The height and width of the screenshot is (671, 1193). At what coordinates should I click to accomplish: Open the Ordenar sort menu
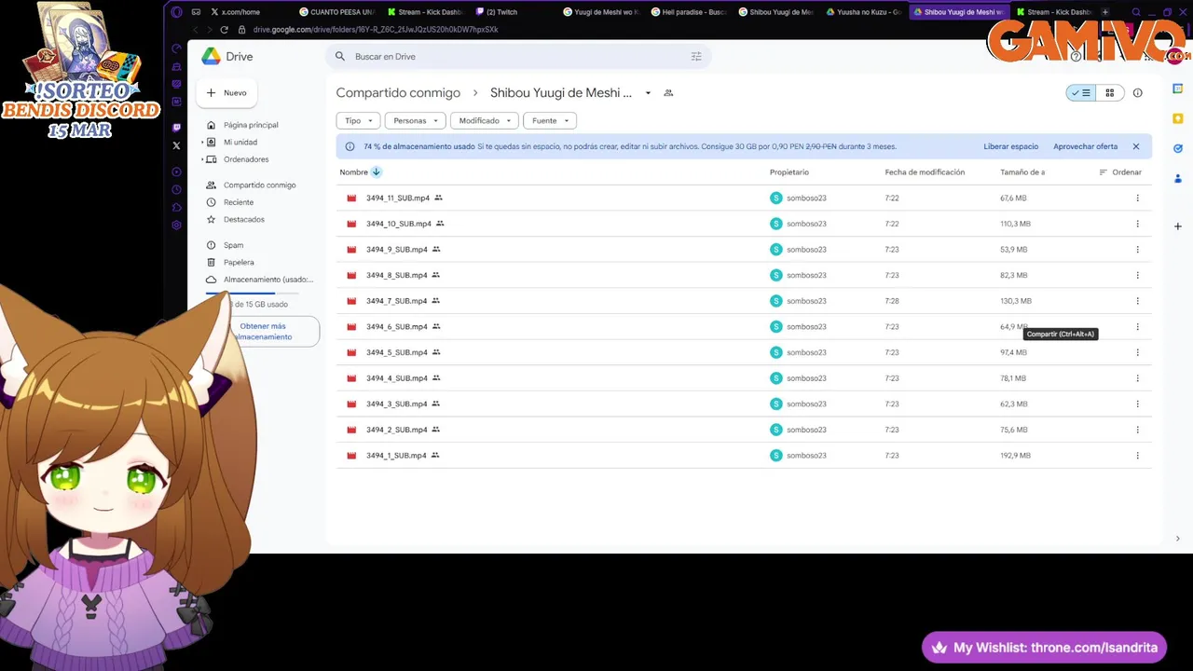pyautogui.click(x=1120, y=172)
